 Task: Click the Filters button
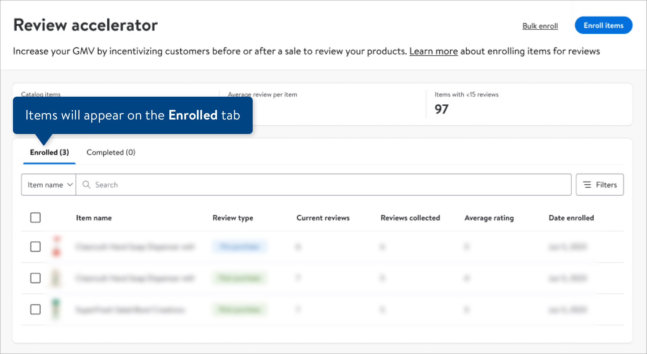point(599,185)
